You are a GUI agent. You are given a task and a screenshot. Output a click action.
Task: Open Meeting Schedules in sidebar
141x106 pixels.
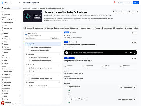pyautogui.click(x=9, y=69)
